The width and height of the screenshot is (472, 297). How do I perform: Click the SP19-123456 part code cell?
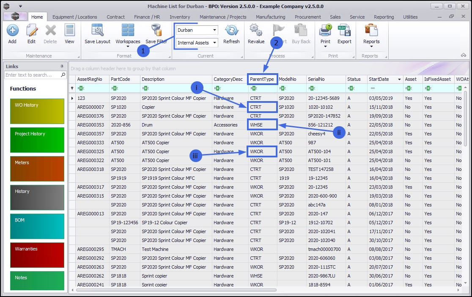[124, 223]
